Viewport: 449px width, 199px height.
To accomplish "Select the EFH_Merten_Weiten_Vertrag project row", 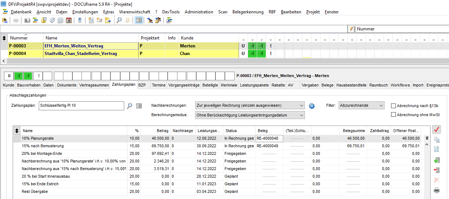I will tap(119, 46).
